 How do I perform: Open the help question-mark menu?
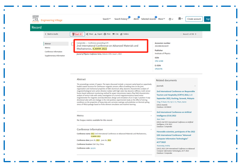[x=171, y=19]
